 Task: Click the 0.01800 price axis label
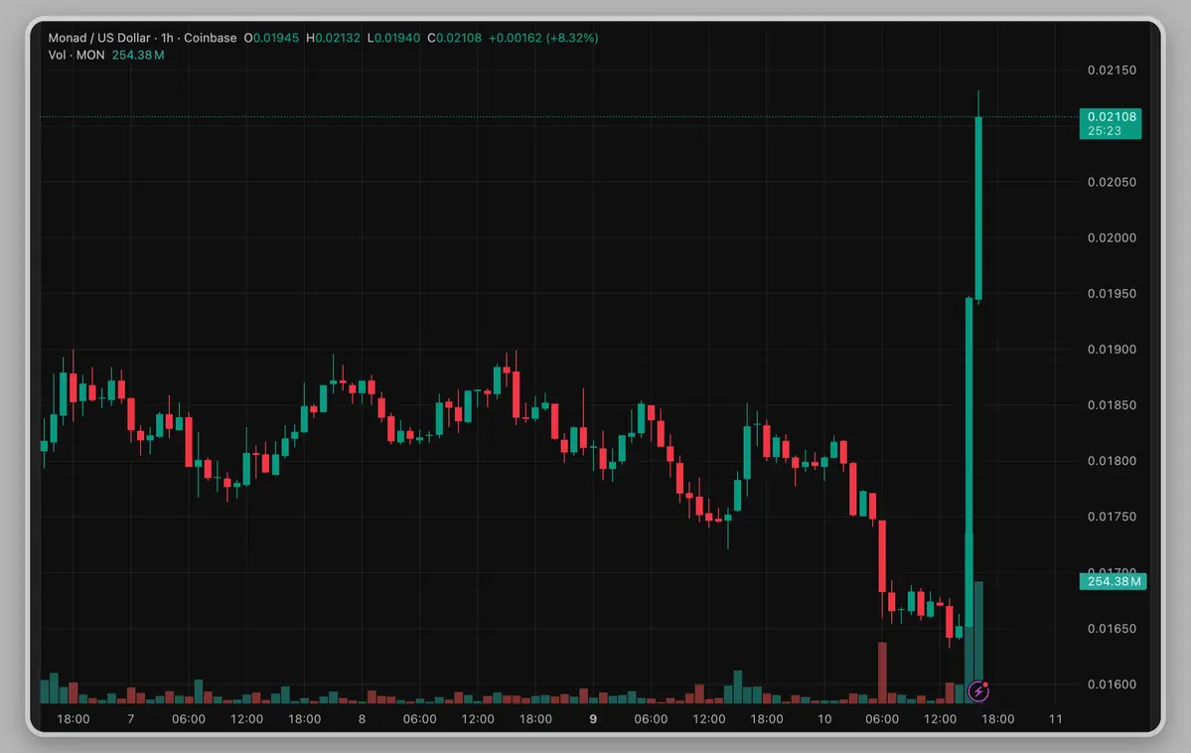coord(1112,461)
